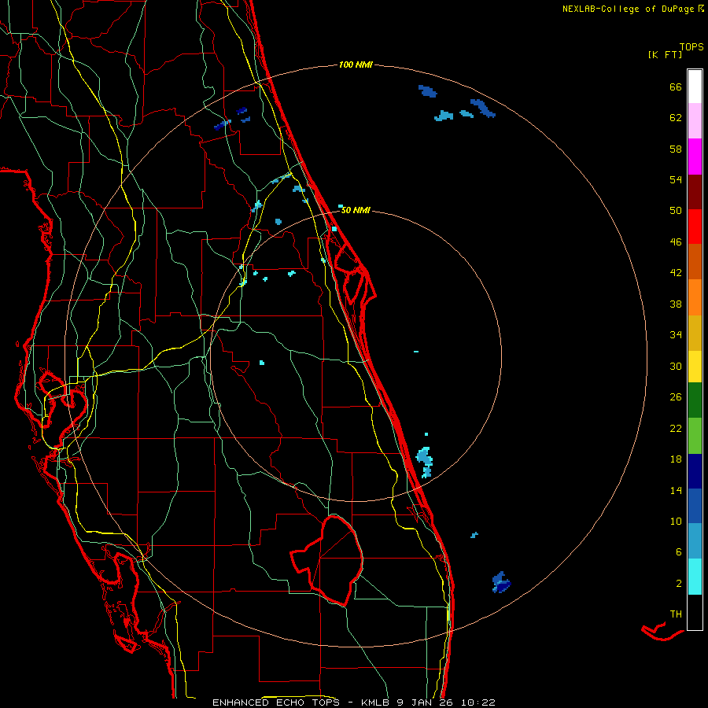Click the 'NEXLAB-College of DuPage' credit text
The height and width of the screenshot is (708, 708).
628,9
